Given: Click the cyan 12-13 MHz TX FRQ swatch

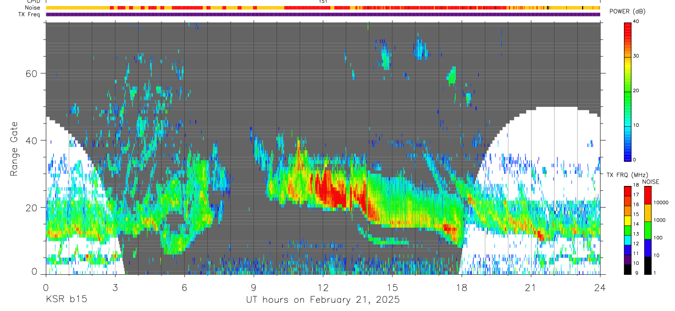Looking at the screenshot, I should [628, 240].
